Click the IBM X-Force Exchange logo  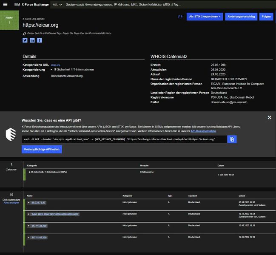[31, 5]
